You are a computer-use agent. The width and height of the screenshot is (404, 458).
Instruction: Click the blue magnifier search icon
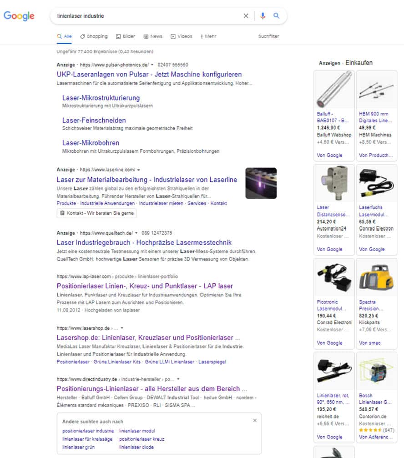pos(276,16)
